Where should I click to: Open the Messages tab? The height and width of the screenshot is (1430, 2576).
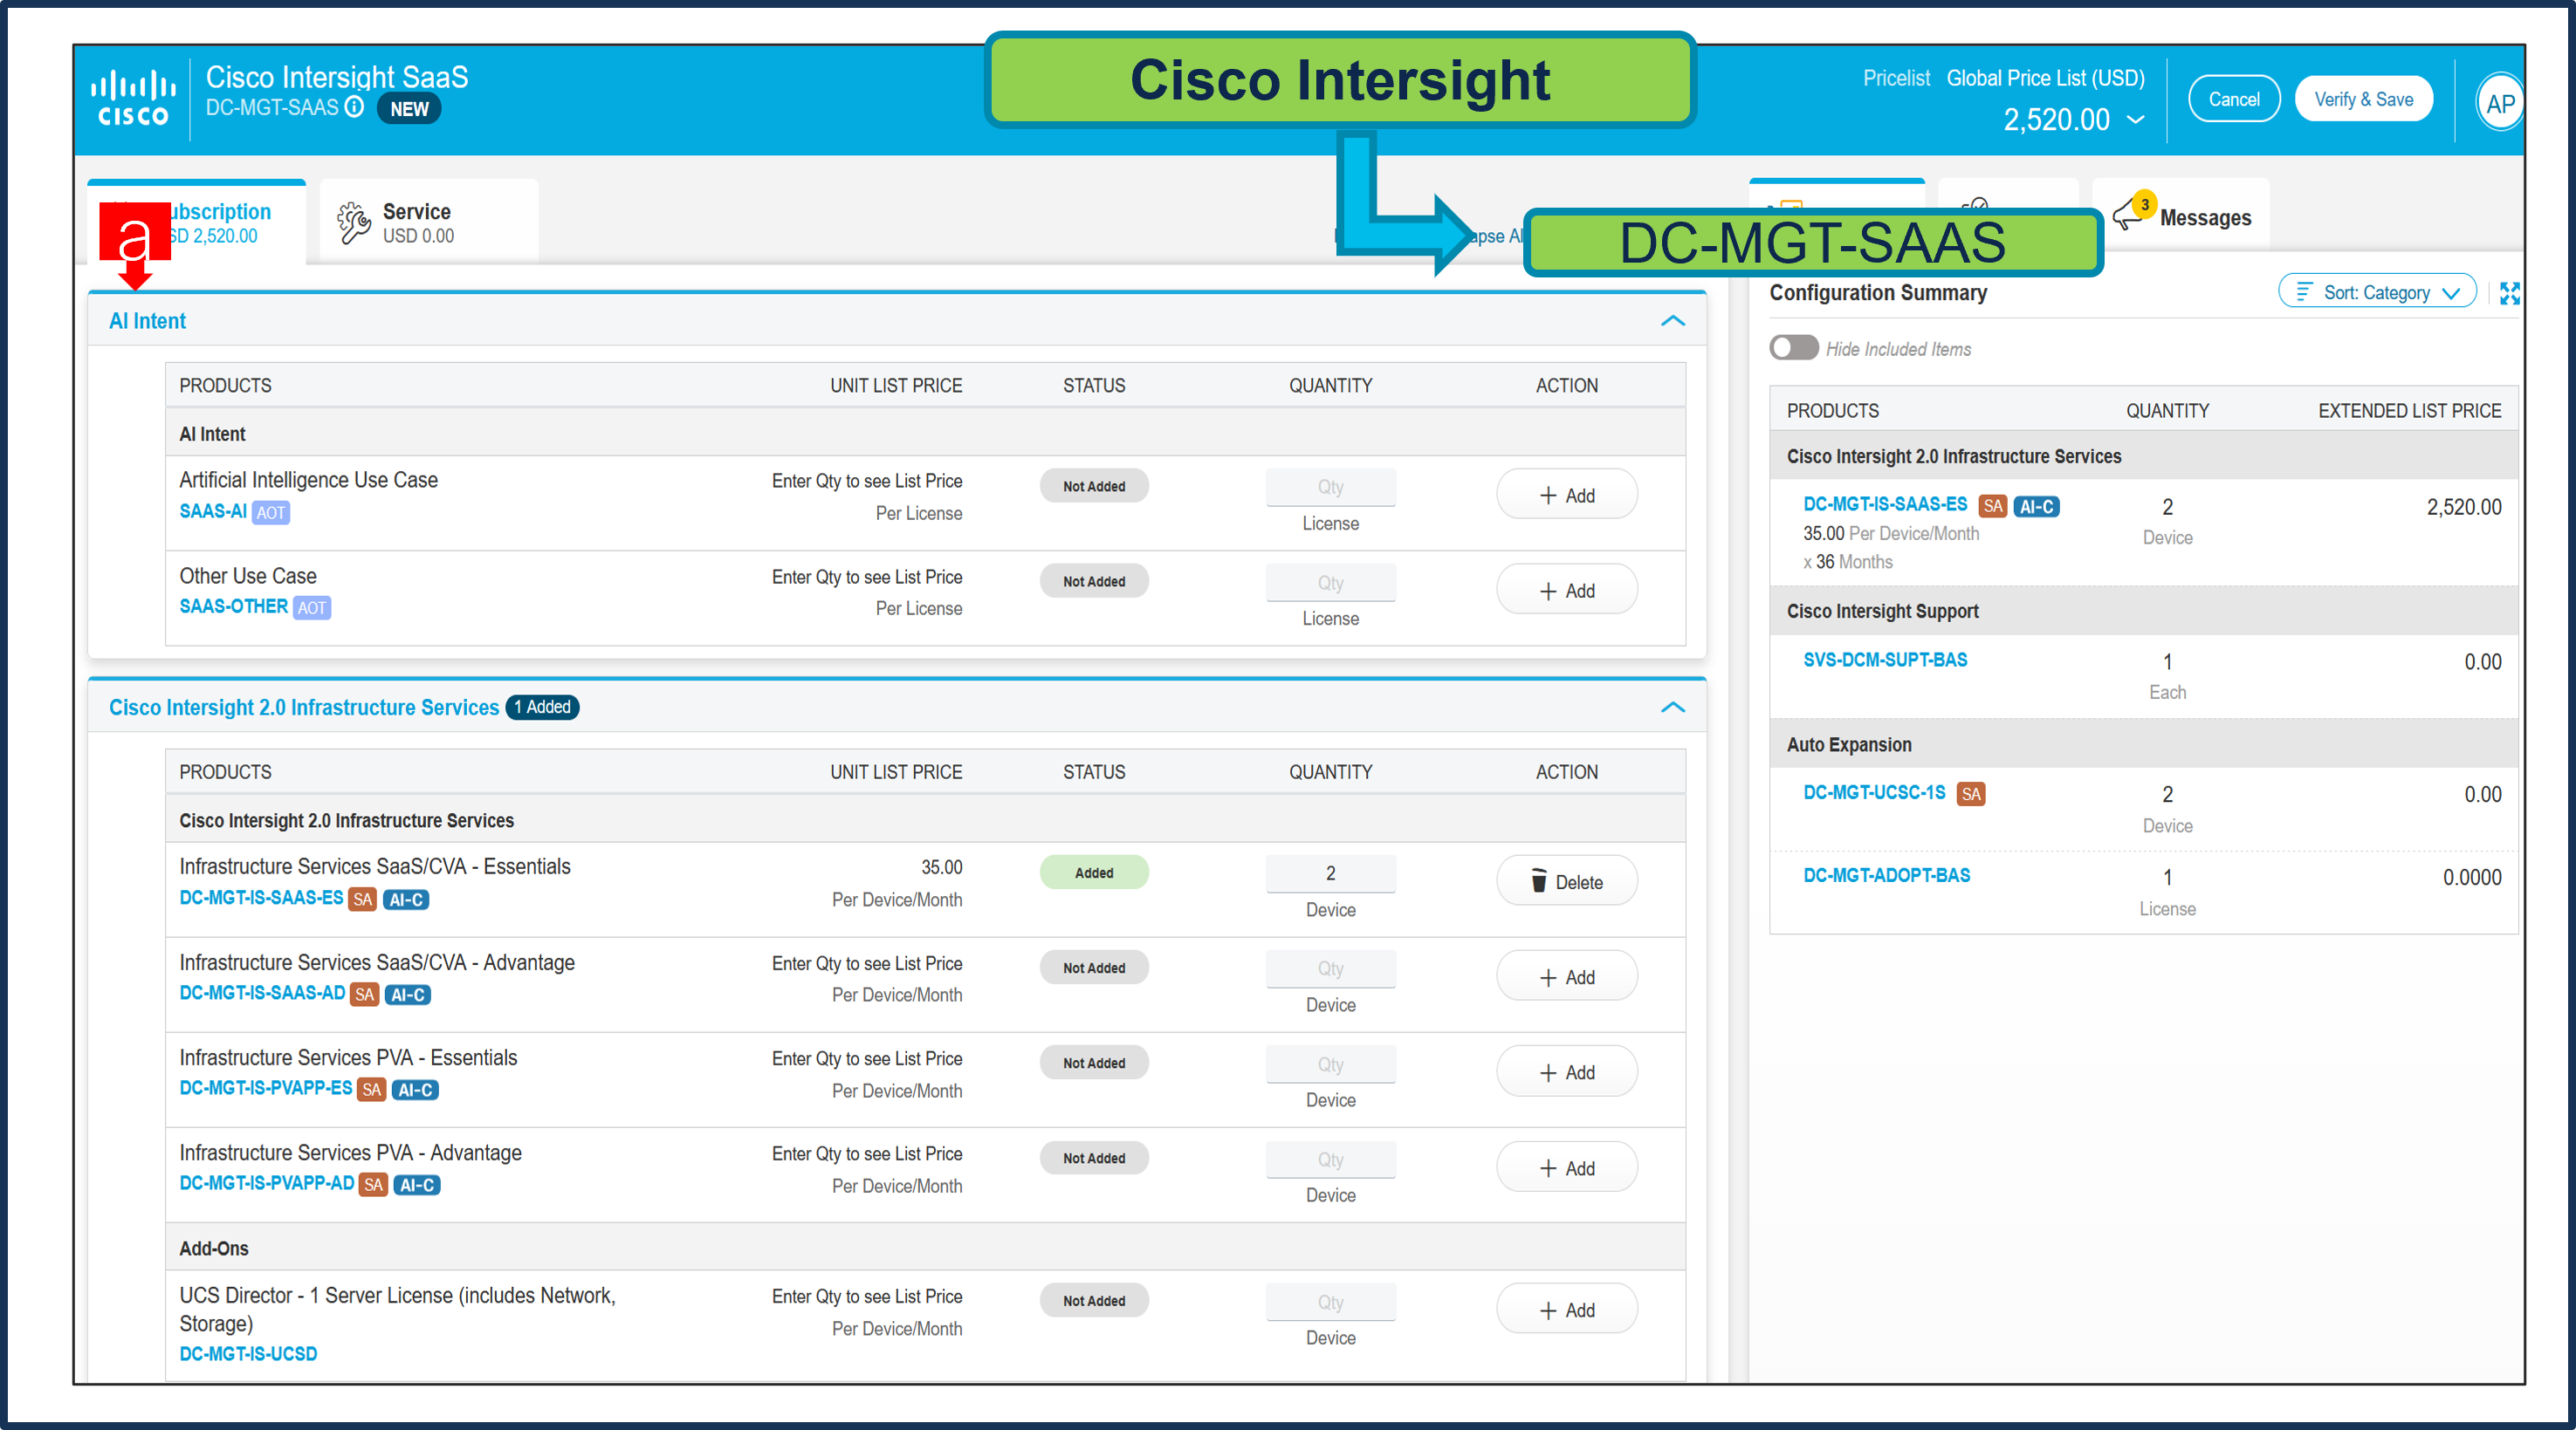click(2204, 218)
